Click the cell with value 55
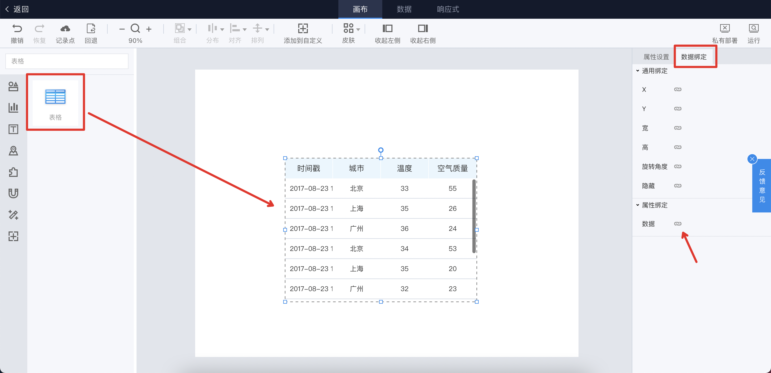Viewport: 771px width, 373px height. (452, 188)
